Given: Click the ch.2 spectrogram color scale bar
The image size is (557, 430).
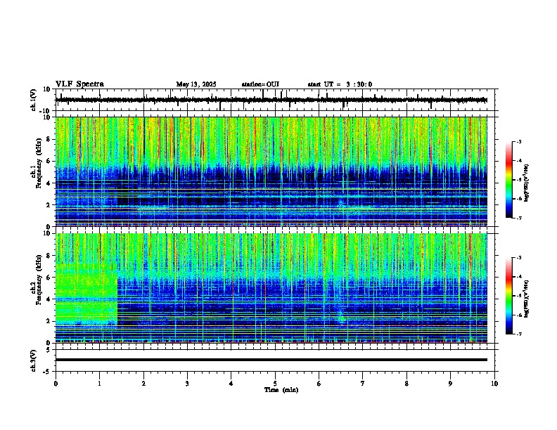Looking at the screenshot, I should click(x=508, y=296).
